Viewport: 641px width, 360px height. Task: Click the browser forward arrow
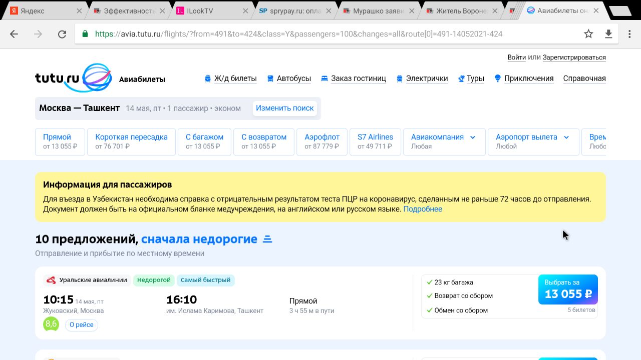coord(38,34)
